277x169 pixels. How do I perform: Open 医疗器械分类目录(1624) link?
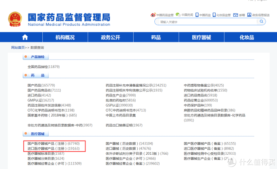pyautogui.click(x=46, y=158)
